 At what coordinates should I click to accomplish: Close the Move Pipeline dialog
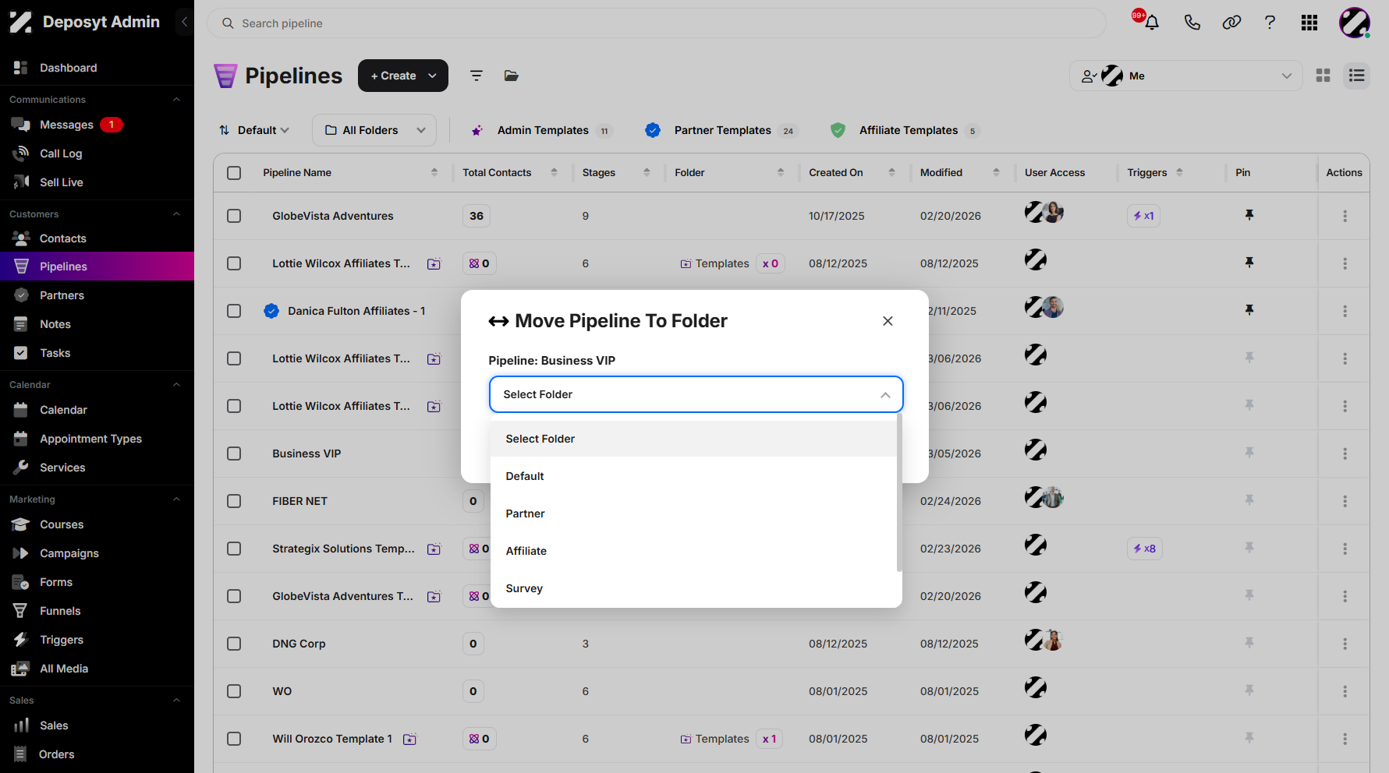pyautogui.click(x=888, y=321)
